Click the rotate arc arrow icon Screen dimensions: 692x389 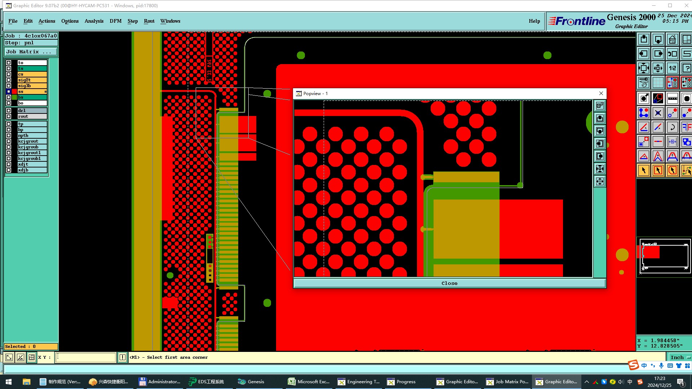coord(673,127)
